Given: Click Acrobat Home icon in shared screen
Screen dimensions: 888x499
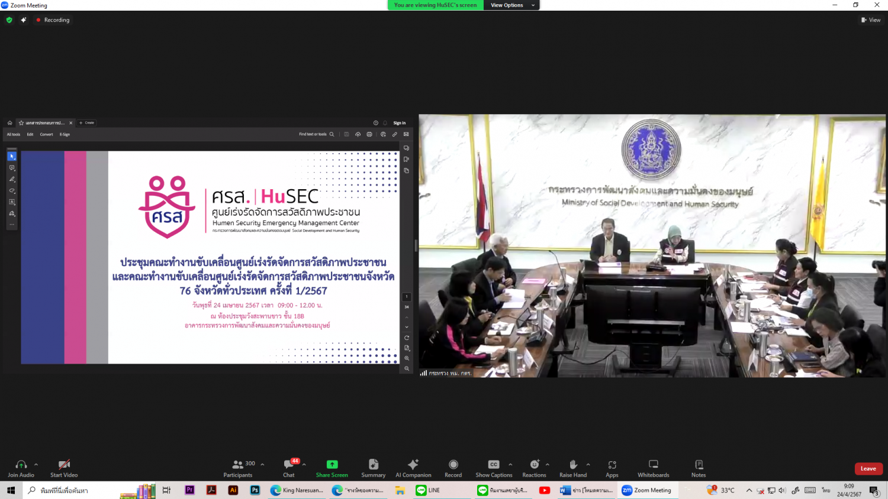Looking at the screenshot, I should tap(9, 123).
